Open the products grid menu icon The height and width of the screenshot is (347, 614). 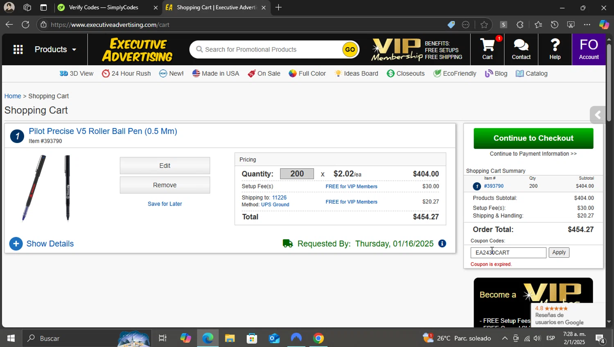click(x=18, y=50)
